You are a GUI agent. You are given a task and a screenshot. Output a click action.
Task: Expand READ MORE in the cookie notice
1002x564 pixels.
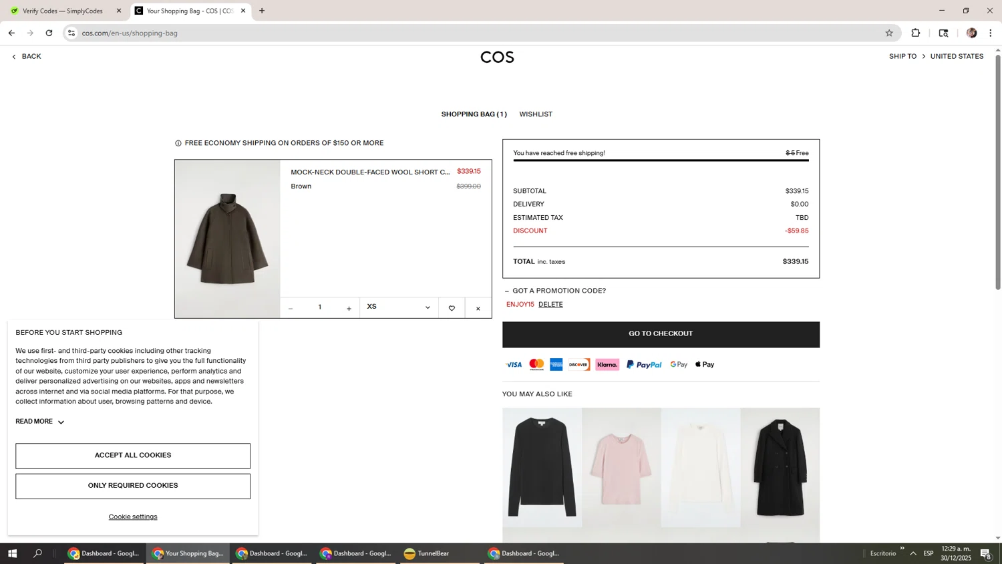[40, 422]
